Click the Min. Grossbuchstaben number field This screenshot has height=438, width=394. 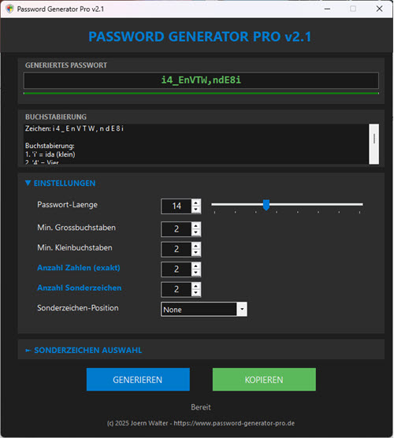point(177,229)
